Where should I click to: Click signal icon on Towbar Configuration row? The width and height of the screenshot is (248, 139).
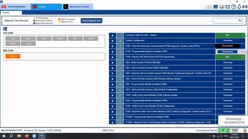120,41
